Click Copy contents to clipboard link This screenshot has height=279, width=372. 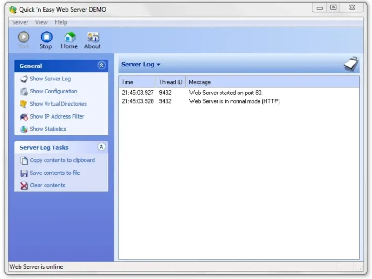click(62, 160)
